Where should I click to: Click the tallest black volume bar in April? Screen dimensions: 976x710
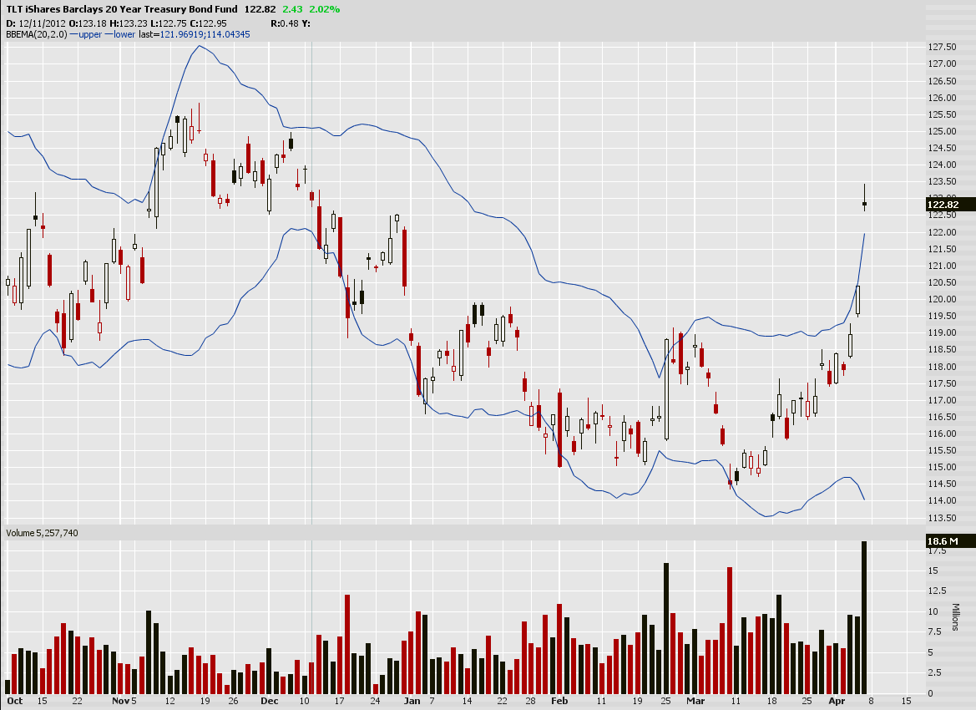click(864, 618)
